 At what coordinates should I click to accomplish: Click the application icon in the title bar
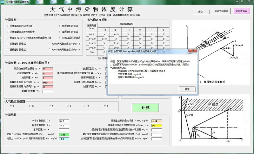point(3,2)
